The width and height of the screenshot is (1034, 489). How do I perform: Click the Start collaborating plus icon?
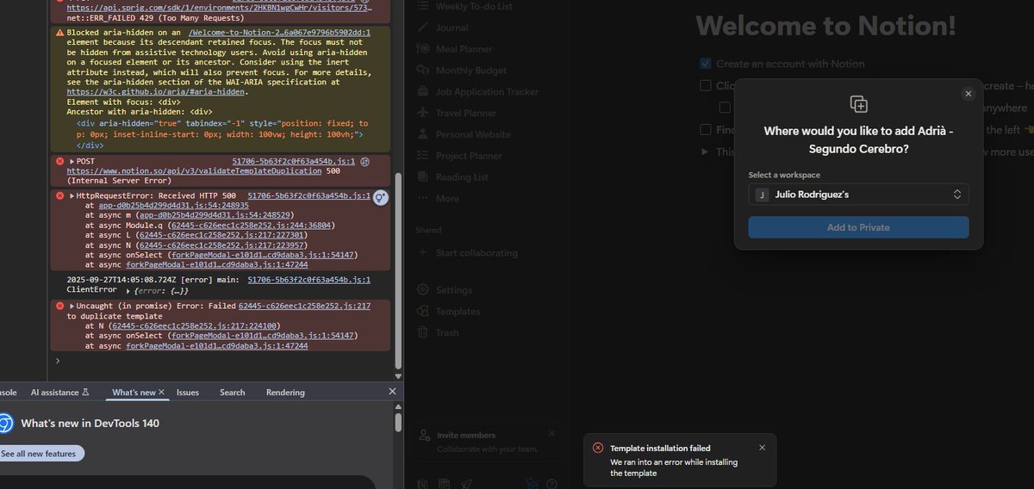pyautogui.click(x=422, y=253)
